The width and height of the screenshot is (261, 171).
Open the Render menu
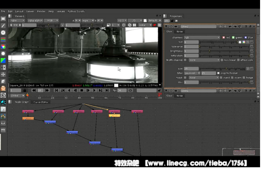click(x=41, y=11)
